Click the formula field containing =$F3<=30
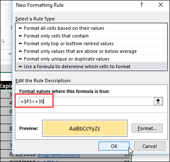This screenshot has height=162, width=170. click(x=86, y=101)
